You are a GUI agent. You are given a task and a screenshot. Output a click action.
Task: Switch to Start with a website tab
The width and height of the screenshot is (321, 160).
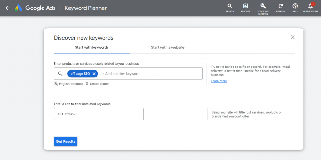click(x=168, y=47)
